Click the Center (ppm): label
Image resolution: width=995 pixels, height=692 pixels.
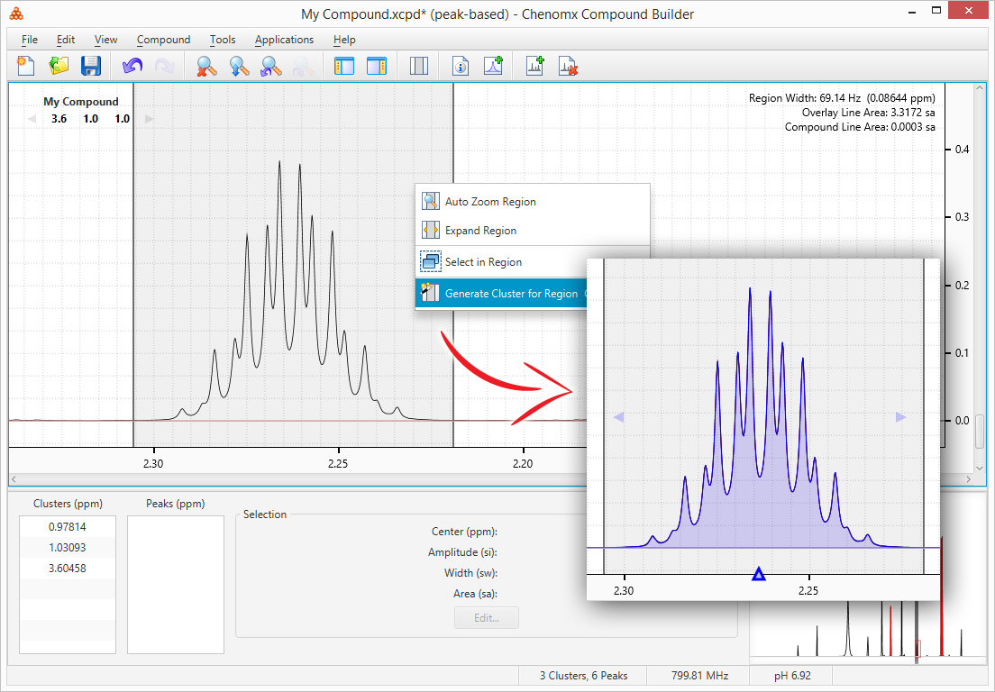(x=464, y=532)
